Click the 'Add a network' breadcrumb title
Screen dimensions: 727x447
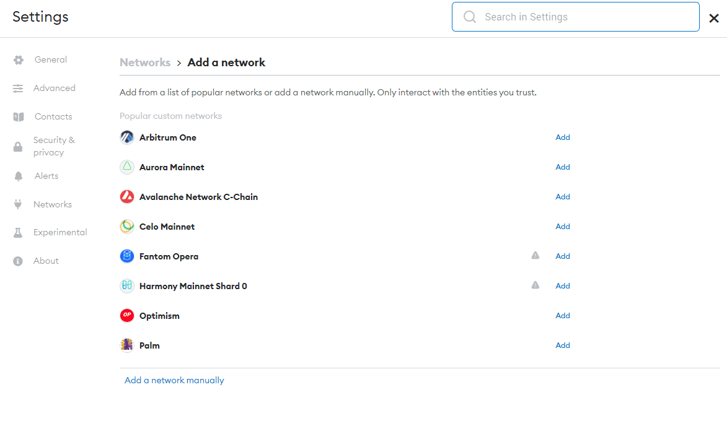(x=226, y=63)
